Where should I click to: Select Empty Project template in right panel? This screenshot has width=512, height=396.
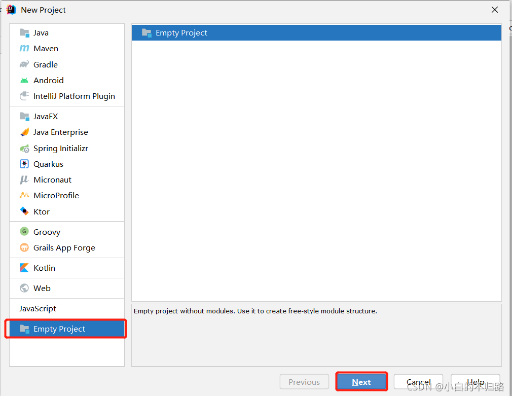316,32
